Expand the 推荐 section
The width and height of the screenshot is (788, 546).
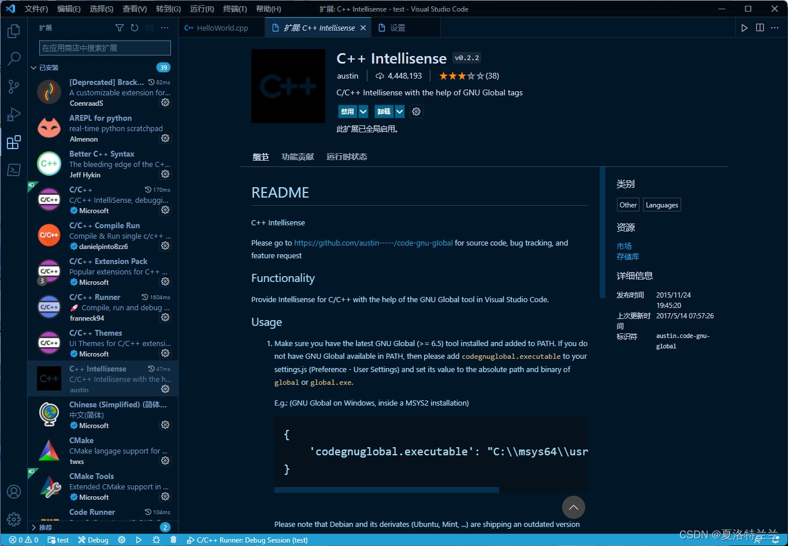103,527
